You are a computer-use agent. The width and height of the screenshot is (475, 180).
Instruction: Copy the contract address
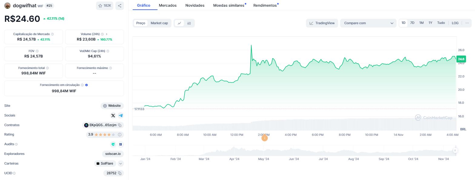point(120,125)
